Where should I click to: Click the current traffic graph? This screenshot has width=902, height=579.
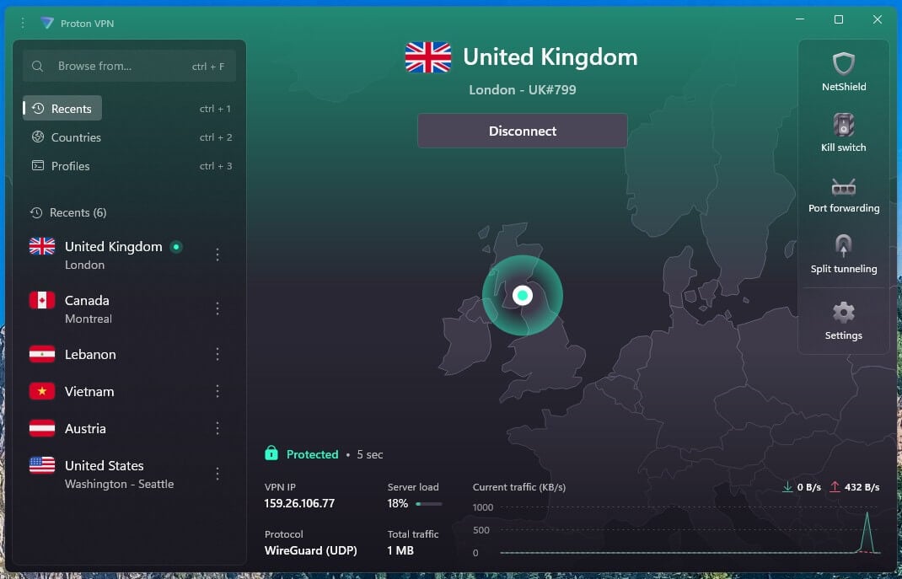pyautogui.click(x=690, y=530)
